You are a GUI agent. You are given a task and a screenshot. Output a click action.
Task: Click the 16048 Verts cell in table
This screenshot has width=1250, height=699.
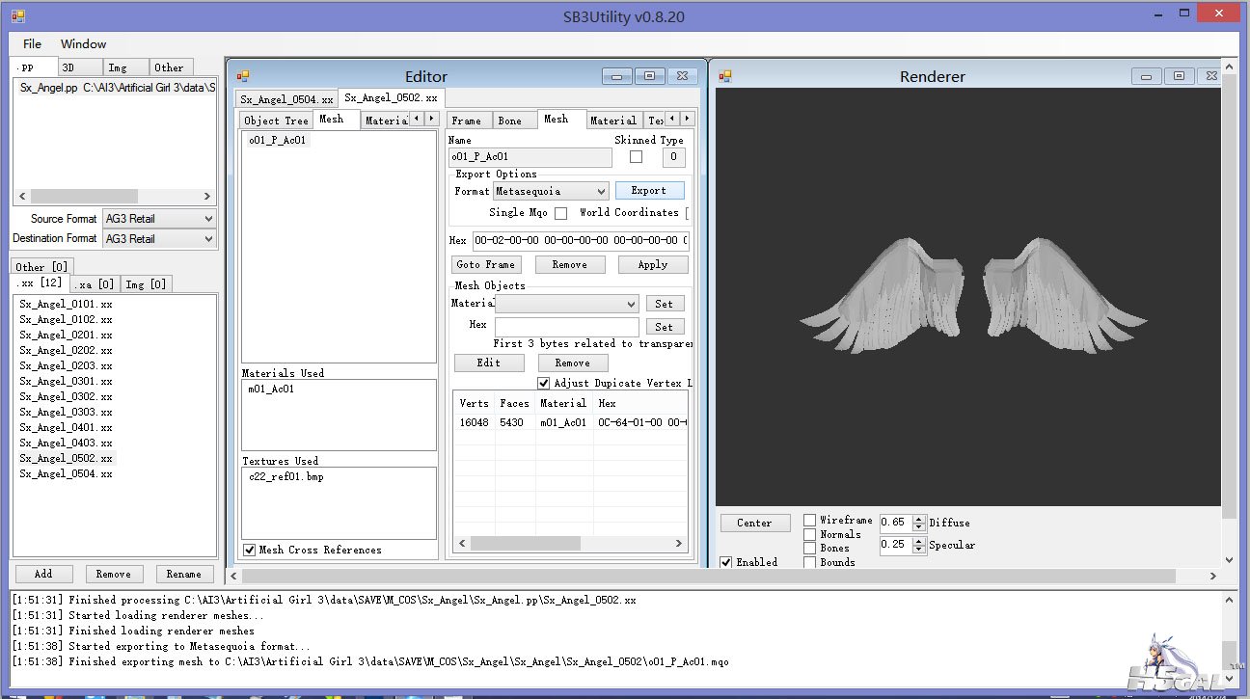coord(474,422)
